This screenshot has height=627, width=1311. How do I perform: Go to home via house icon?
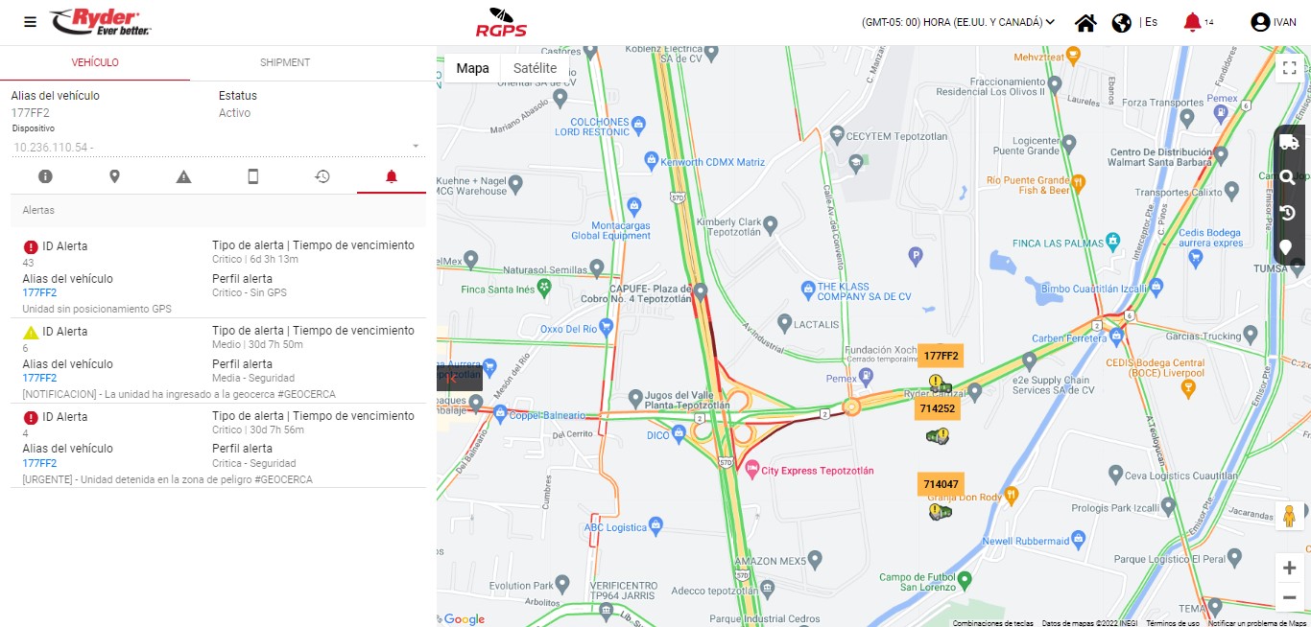(1085, 23)
